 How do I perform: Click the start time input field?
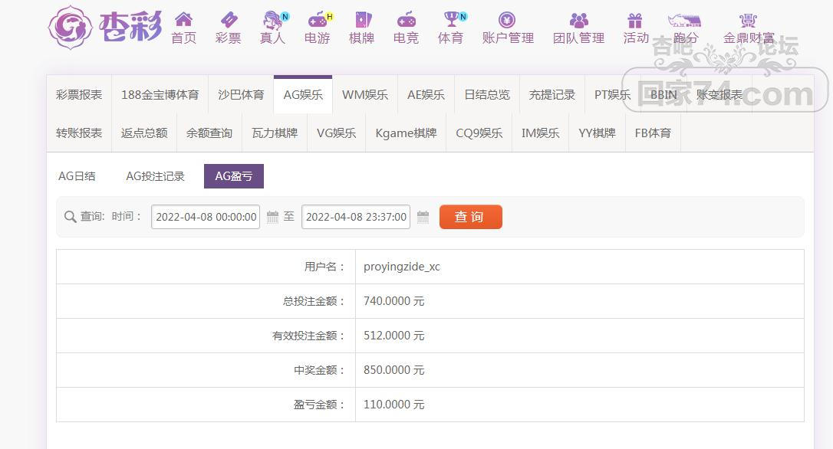[206, 217]
